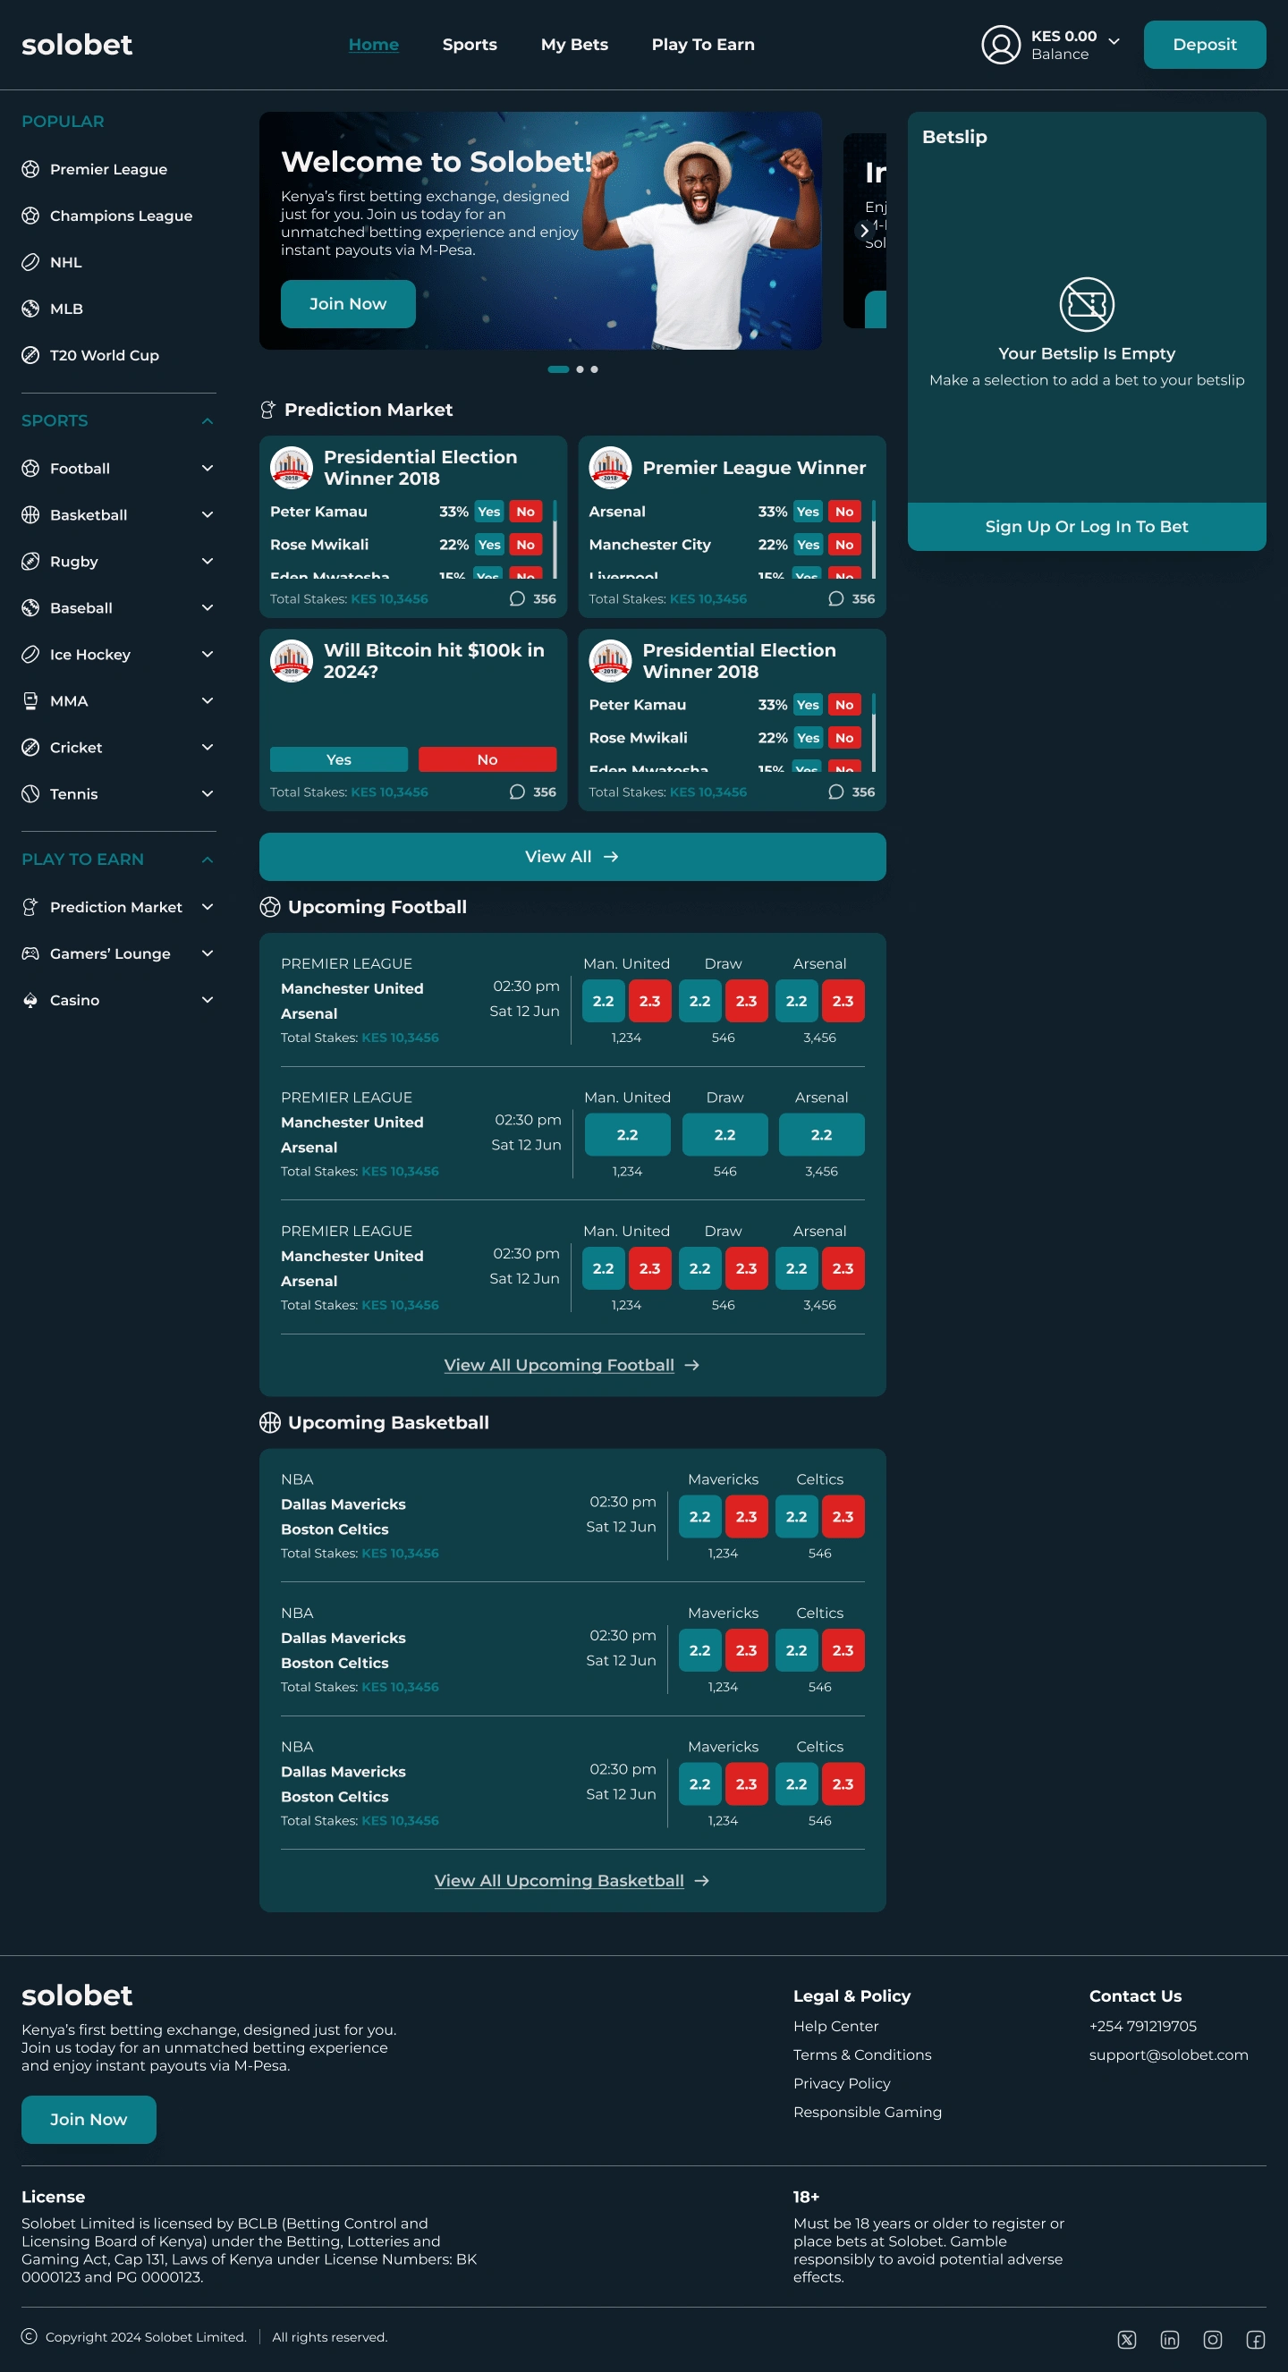Open the support@solobet.com email link
The image size is (1288, 2372).
click(1168, 2054)
